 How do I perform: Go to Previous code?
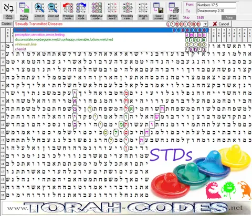[68, 8]
